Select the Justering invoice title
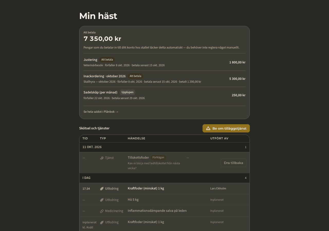Screen dimensions: 329x231 point(90,60)
